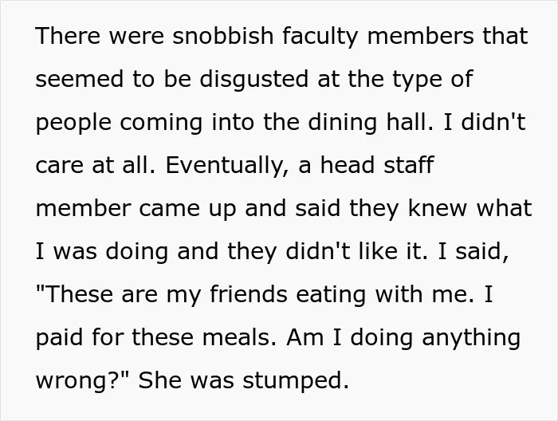Screen dimensions: 558x421
Task: Select the word "eating"
Action: click(331, 296)
